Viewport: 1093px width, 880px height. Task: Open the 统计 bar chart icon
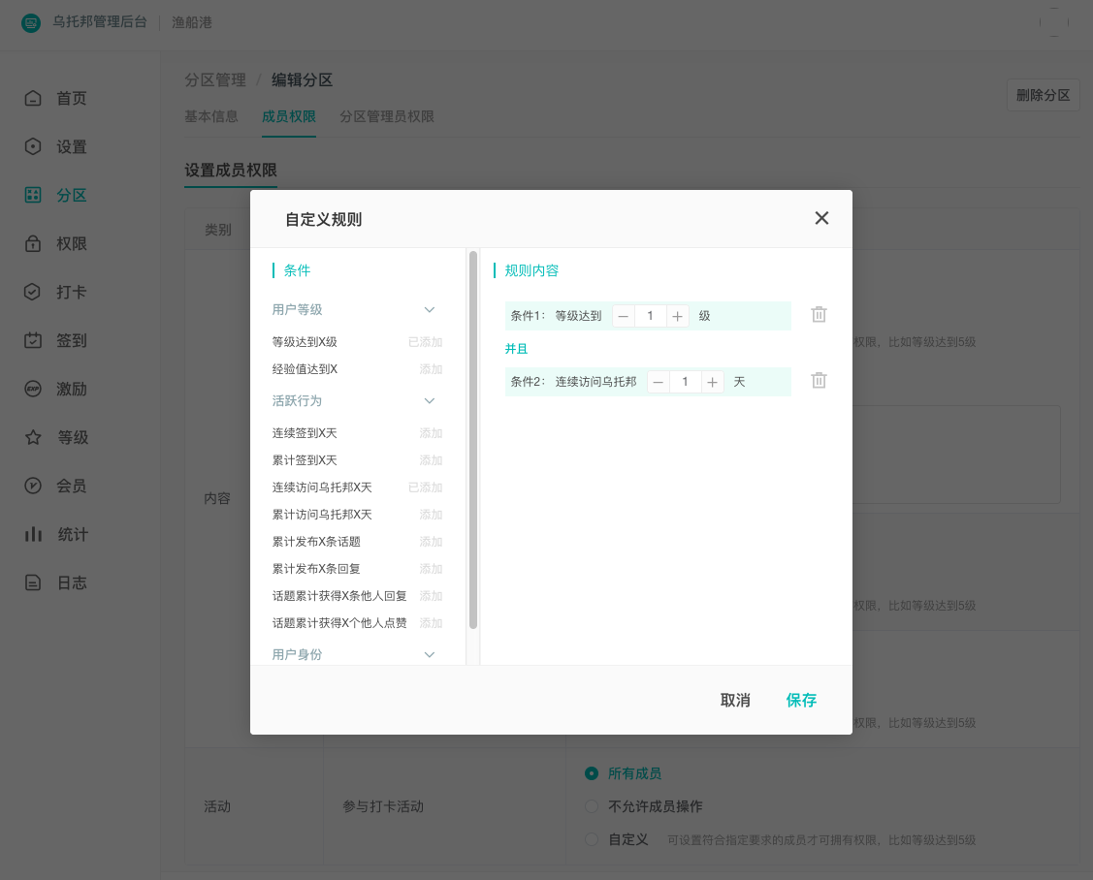click(x=33, y=534)
